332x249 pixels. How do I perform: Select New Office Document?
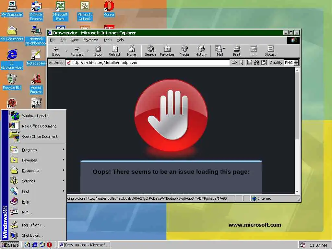[38, 126]
